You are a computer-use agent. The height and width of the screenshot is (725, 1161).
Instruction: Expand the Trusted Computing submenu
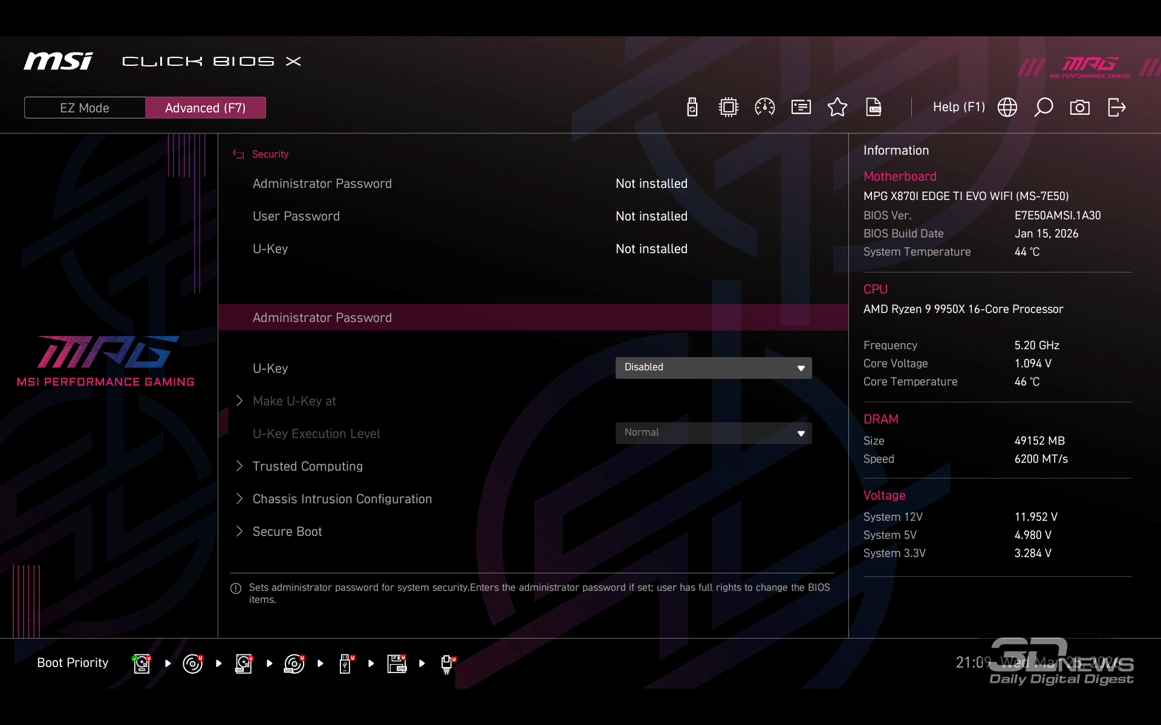click(307, 466)
